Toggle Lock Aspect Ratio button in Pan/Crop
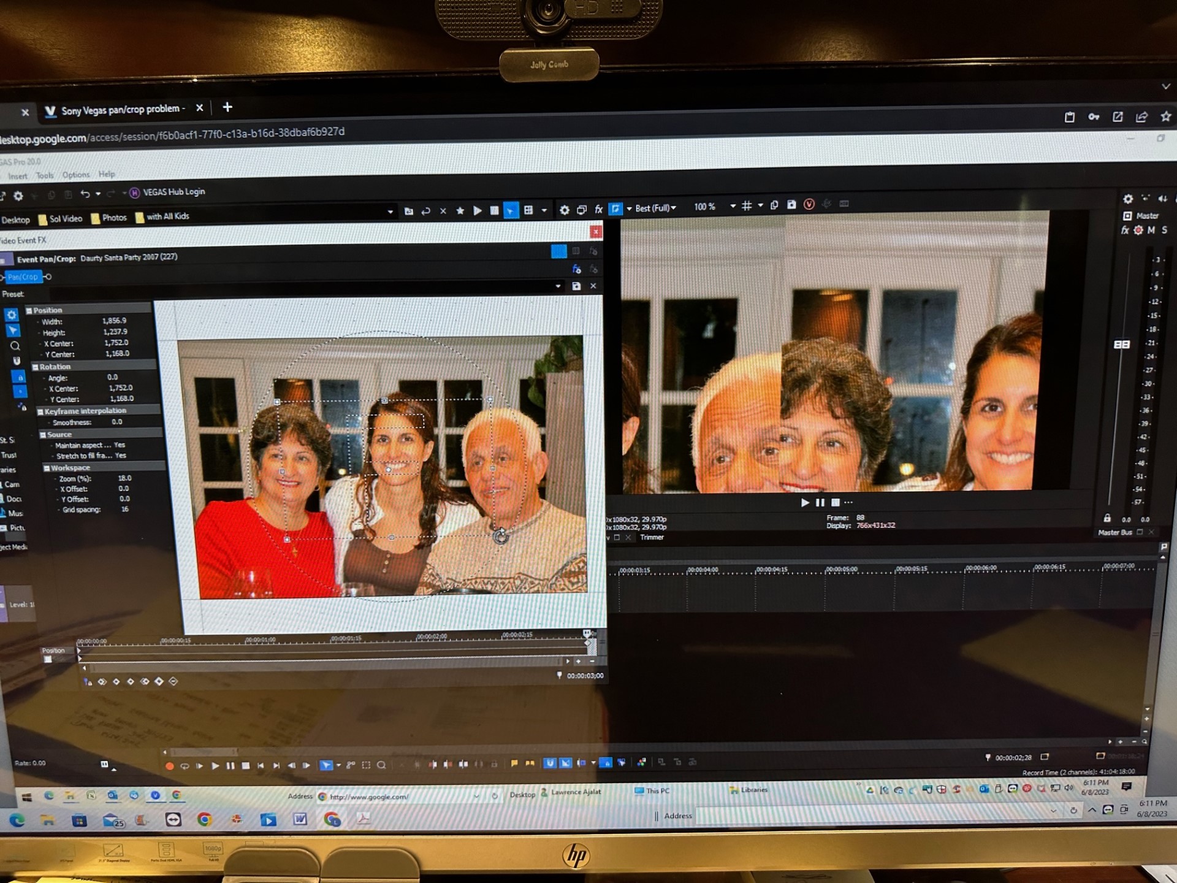Screen dimensions: 1177x883 pos(20,377)
